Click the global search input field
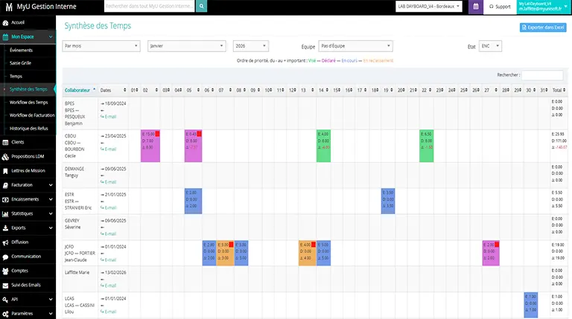This screenshot has width=572, height=319. coord(150,6)
